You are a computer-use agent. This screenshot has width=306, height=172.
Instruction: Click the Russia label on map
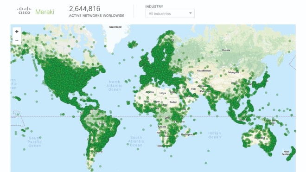[x=226, y=50]
